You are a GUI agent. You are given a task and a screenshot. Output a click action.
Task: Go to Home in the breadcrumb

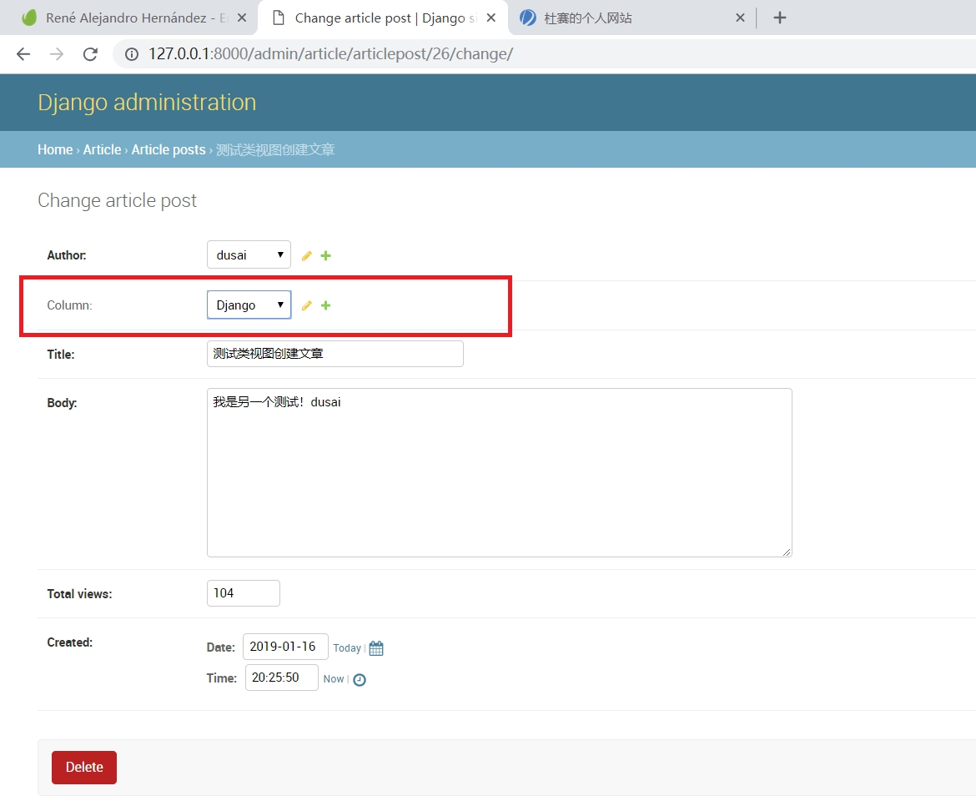[55, 150]
